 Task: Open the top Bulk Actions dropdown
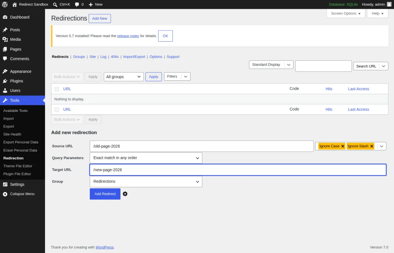click(x=67, y=77)
